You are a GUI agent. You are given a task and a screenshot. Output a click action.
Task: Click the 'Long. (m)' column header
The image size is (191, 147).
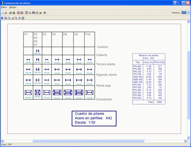tap(148, 62)
